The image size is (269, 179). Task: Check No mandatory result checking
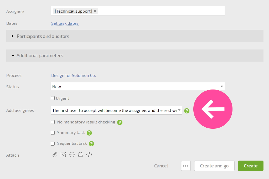53,122
